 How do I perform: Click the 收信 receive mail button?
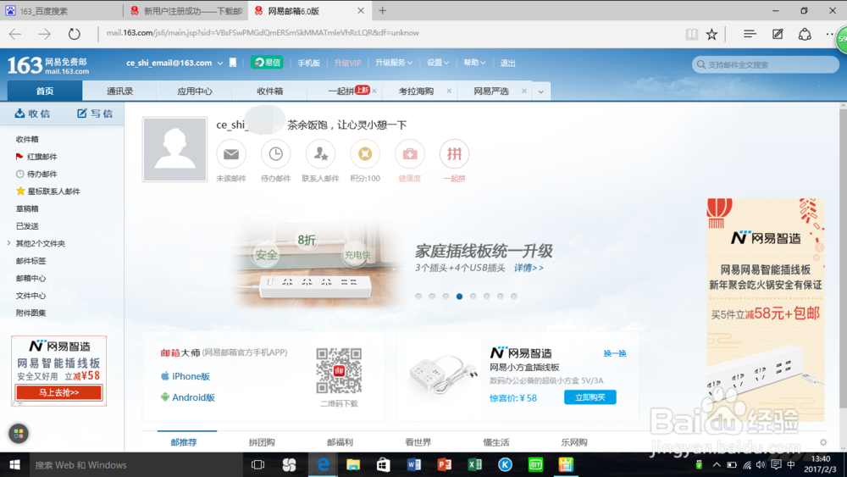click(32, 114)
